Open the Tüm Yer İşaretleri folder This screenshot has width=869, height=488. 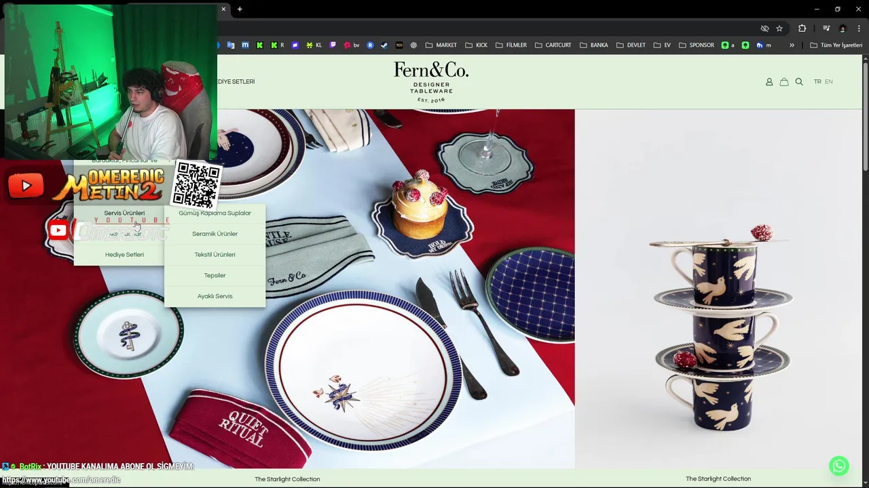tap(836, 45)
